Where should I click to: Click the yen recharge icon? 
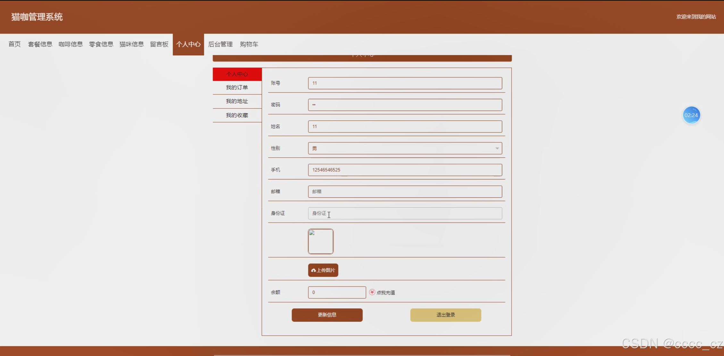point(372,292)
